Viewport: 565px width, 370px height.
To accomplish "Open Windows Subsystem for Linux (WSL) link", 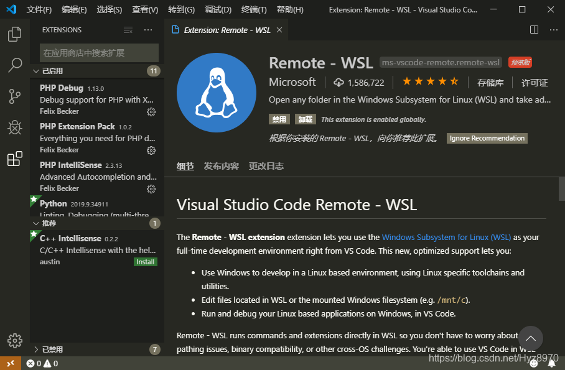I will pyautogui.click(x=446, y=237).
